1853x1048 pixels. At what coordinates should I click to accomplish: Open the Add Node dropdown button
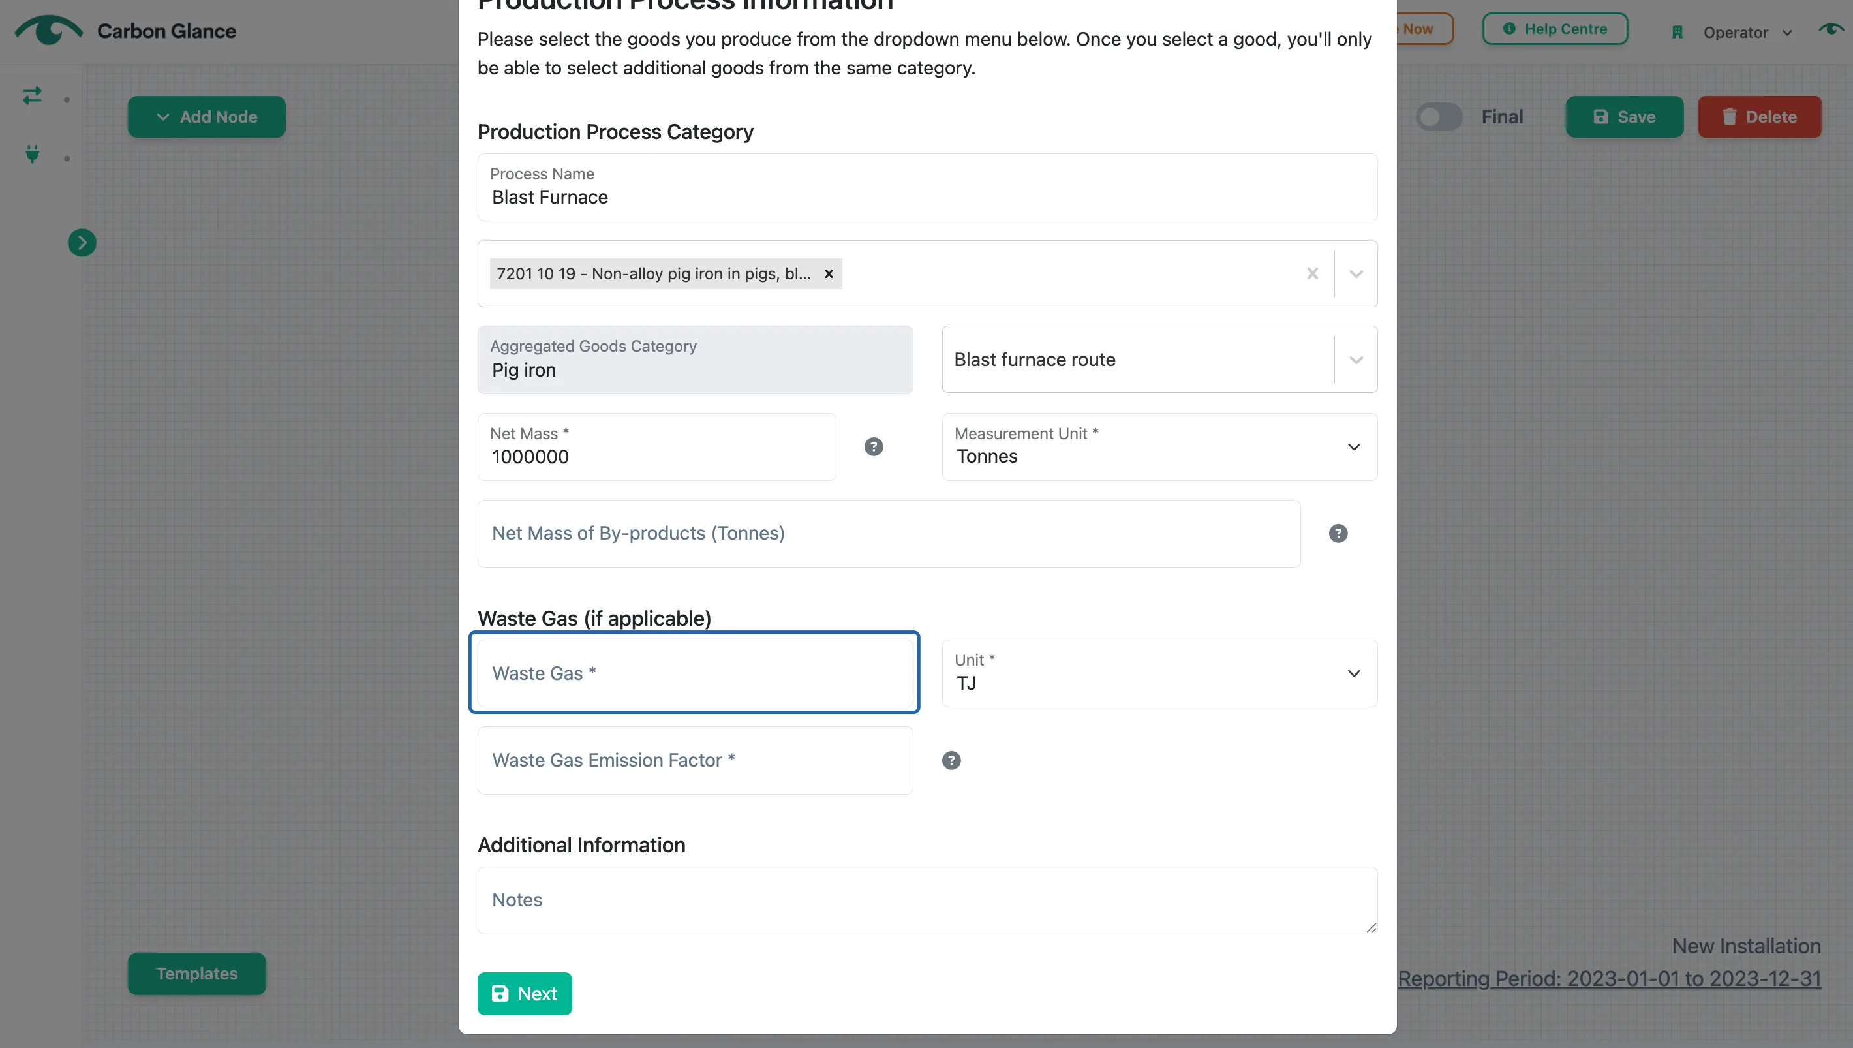pos(207,117)
